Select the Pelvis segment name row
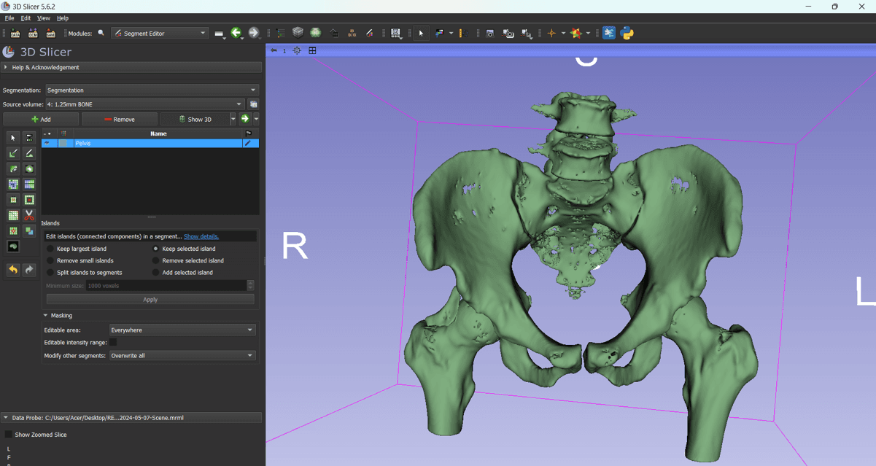This screenshot has width=876, height=466. tap(158, 143)
